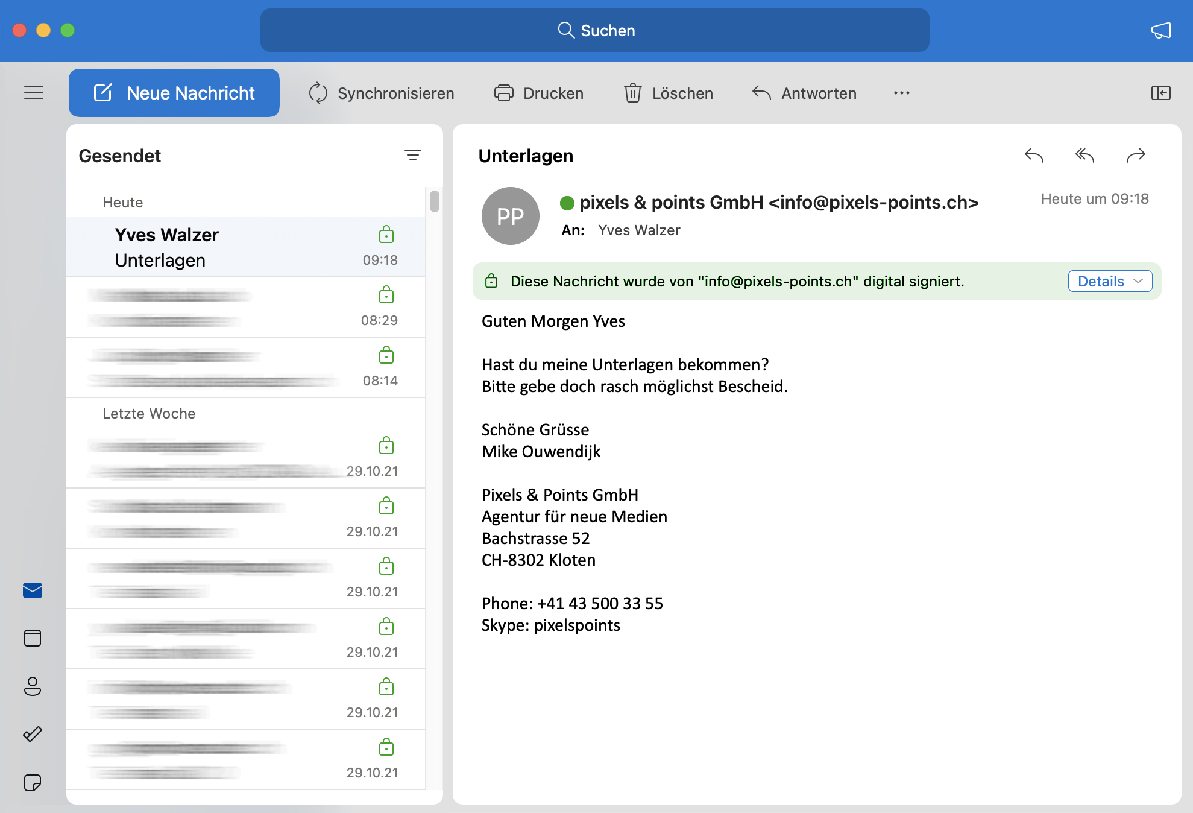This screenshot has height=813, width=1193.
Task: Print the message with Drucken
Action: 538,93
